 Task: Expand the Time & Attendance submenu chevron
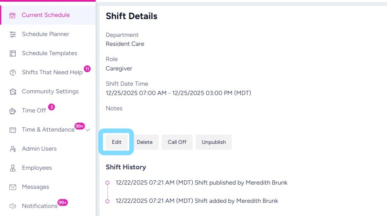pos(88,130)
